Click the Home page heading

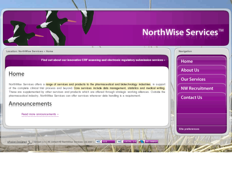click(16, 74)
